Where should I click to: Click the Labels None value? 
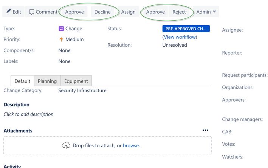[64, 61]
